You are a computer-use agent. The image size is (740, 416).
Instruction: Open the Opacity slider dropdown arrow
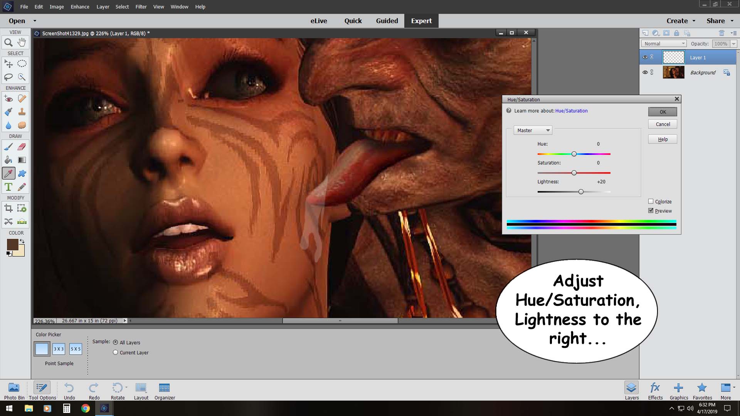(x=734, y=44)
